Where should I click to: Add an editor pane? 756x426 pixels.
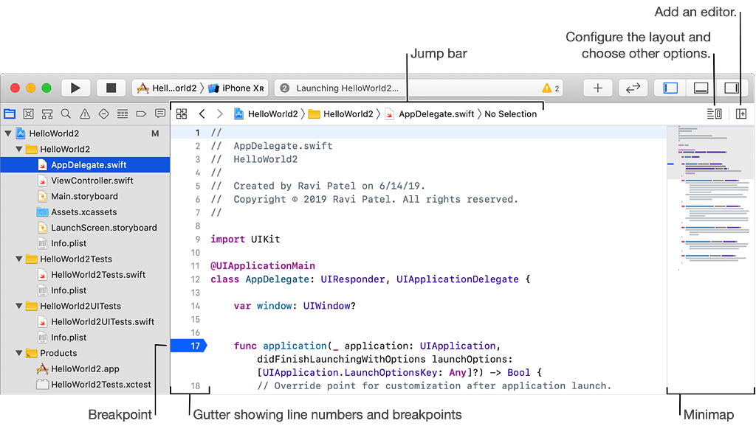(741, 114)
